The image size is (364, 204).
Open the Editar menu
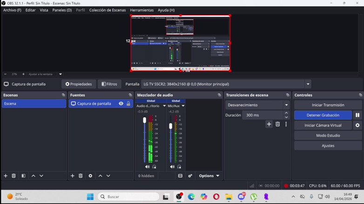pos(30,10)
